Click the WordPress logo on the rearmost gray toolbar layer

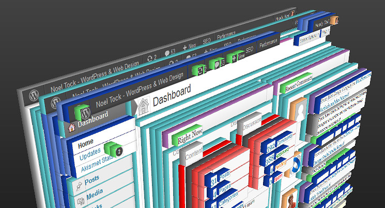click(34, 95)
